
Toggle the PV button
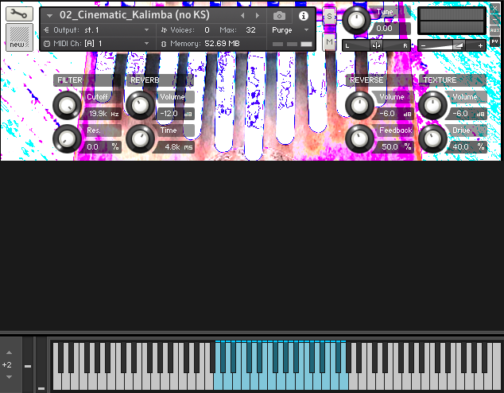494,41
